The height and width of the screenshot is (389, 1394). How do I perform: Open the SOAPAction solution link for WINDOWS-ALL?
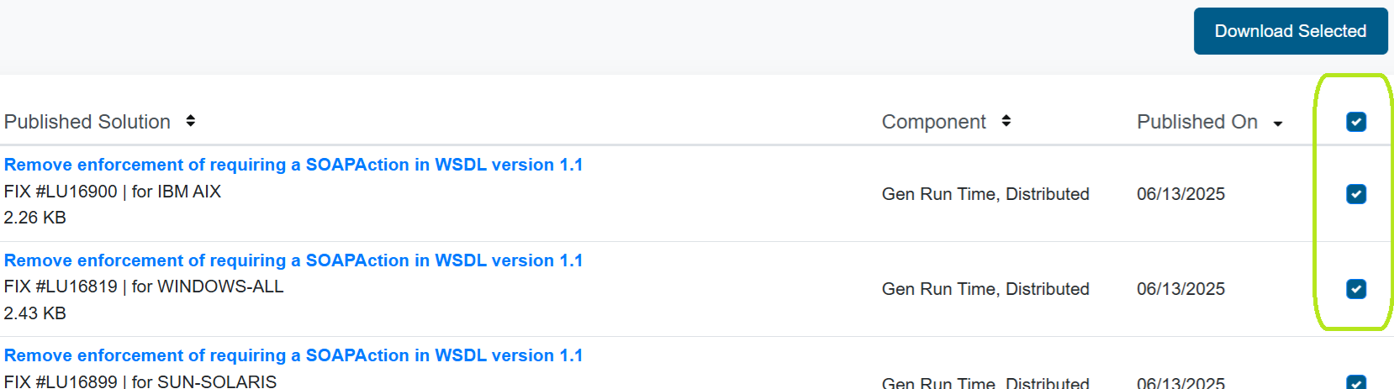(x=293, y=260)
